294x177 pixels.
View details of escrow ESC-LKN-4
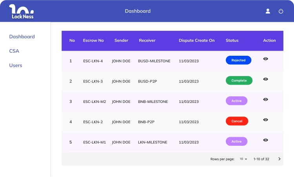coord(265,59)
